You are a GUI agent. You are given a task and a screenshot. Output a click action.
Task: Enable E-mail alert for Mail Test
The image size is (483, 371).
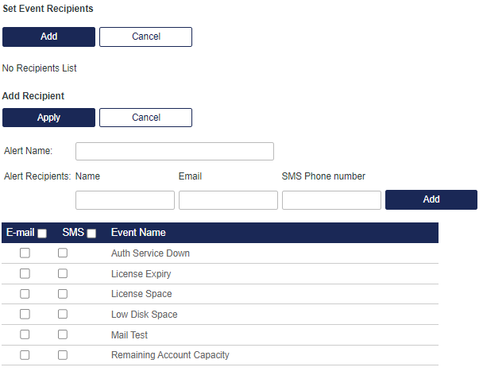point(25,335)
